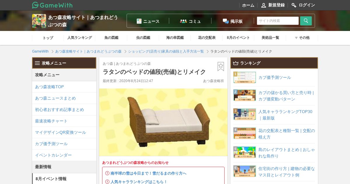Open the 美術品一覧 navigation tab
This screenshot has height=184, width=350.
270,38
